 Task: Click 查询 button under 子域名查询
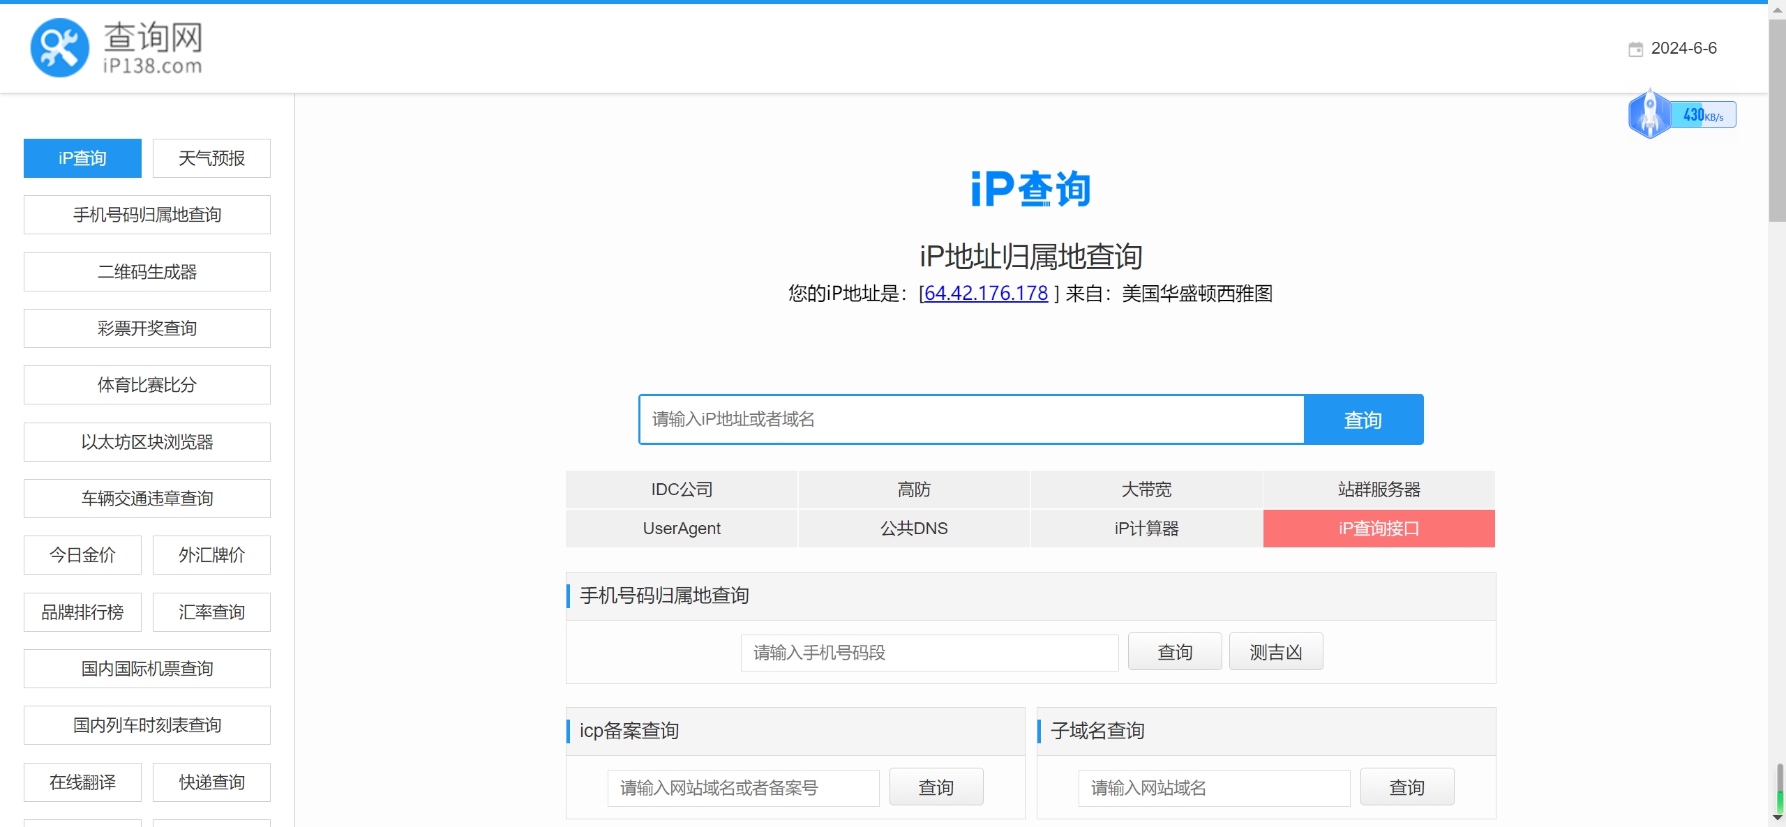click(1407, 787)
